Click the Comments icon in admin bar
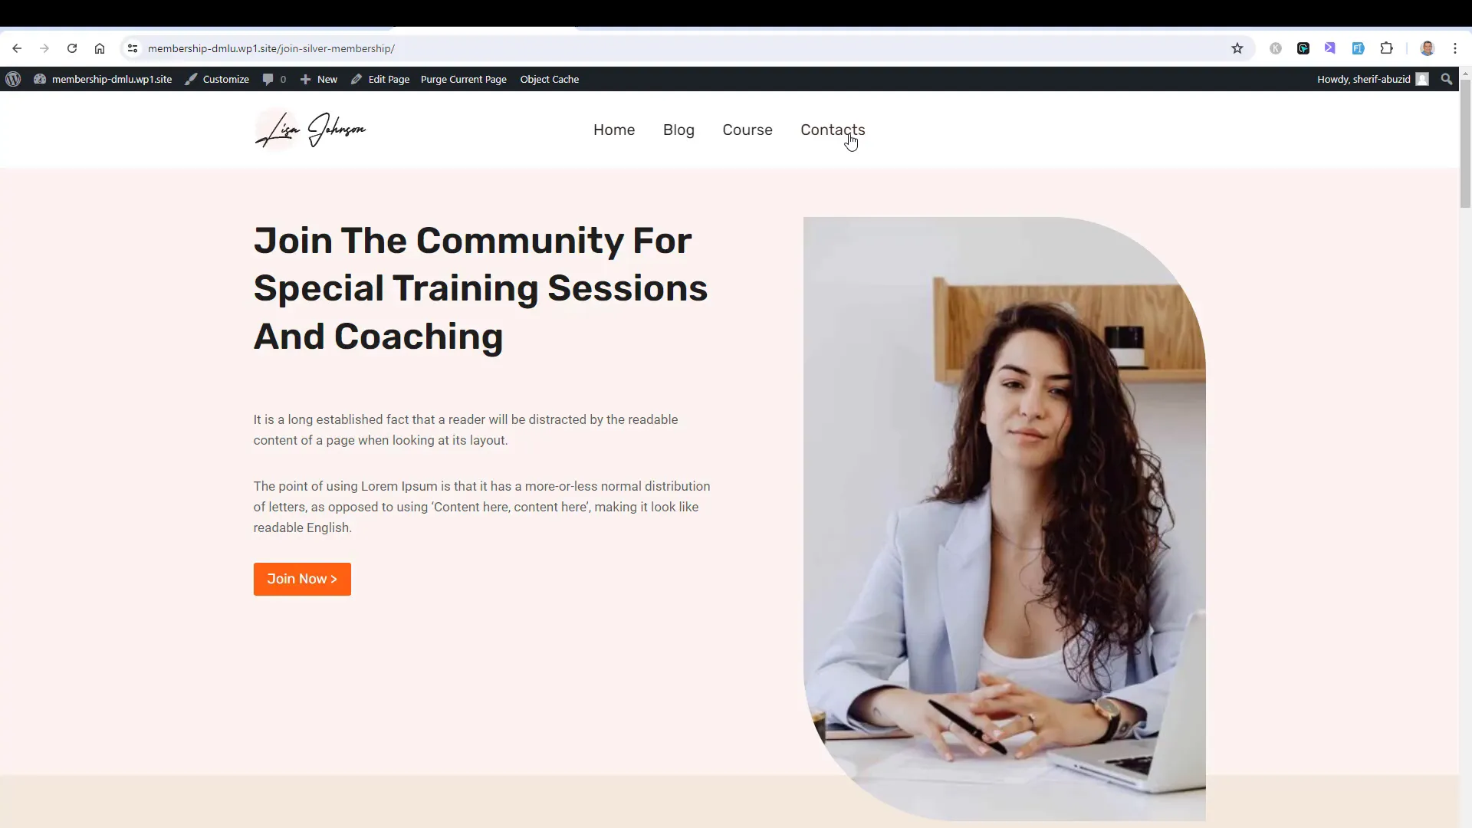The height and width of the screenshot is (828, 1472). [268, 79]
